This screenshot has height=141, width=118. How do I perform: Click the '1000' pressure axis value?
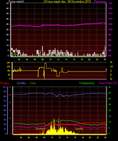pos(110,29)
